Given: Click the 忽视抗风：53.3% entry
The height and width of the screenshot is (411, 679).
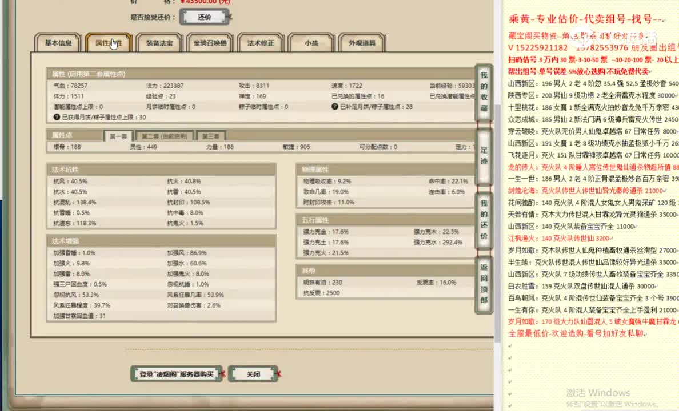Looking at the screenshot, I should (x=76, y=295).
